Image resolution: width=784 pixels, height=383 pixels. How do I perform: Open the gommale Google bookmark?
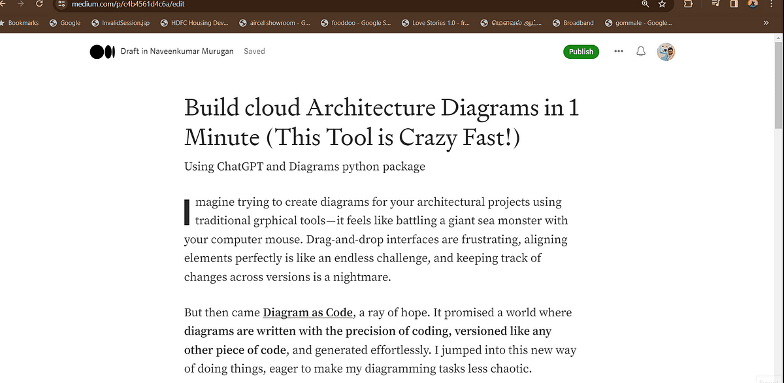638,23
